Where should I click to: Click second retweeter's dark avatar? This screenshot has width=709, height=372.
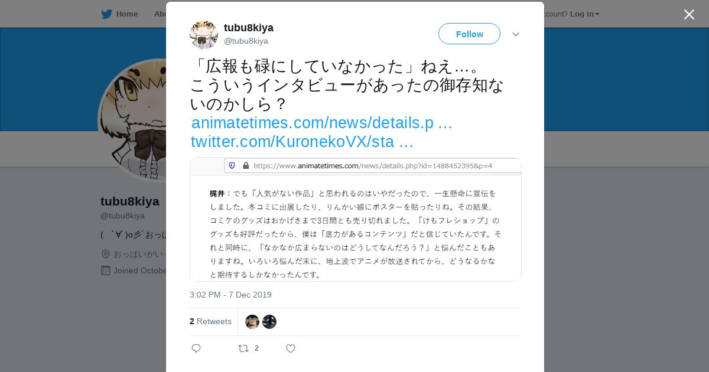269,322
